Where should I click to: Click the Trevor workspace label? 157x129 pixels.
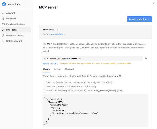[x=46, y=34]
